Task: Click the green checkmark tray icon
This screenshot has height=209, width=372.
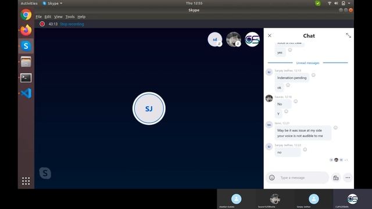Action: click(x=318, y=3)
